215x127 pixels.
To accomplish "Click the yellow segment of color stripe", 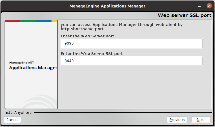I will [54, 21].
